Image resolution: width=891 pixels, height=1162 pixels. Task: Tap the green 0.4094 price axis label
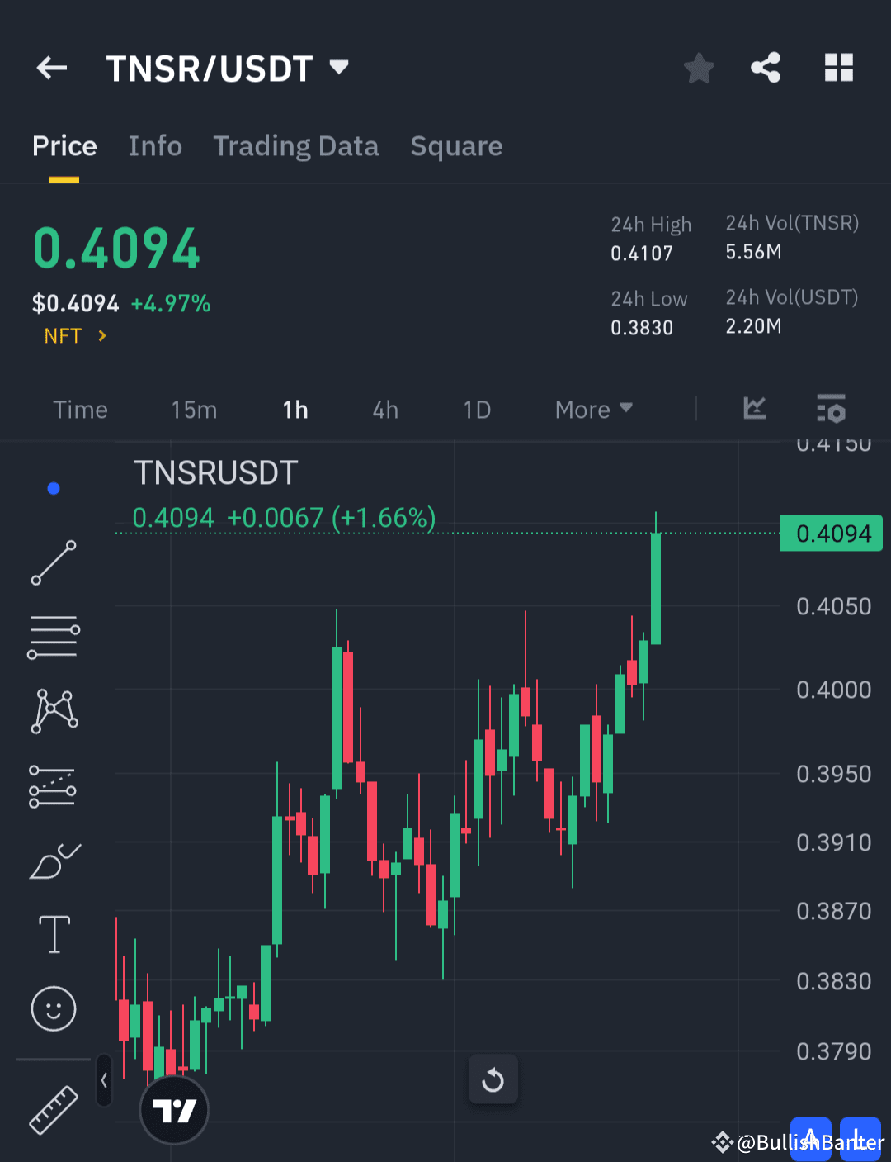click(x=831, y=533)
